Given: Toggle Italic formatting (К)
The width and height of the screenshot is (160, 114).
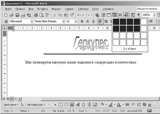Looking at the screenshot, I should pos(87,21).
